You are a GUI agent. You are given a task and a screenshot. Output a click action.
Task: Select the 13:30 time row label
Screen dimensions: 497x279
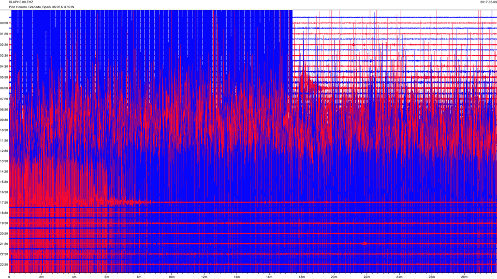tap(4, 161)
